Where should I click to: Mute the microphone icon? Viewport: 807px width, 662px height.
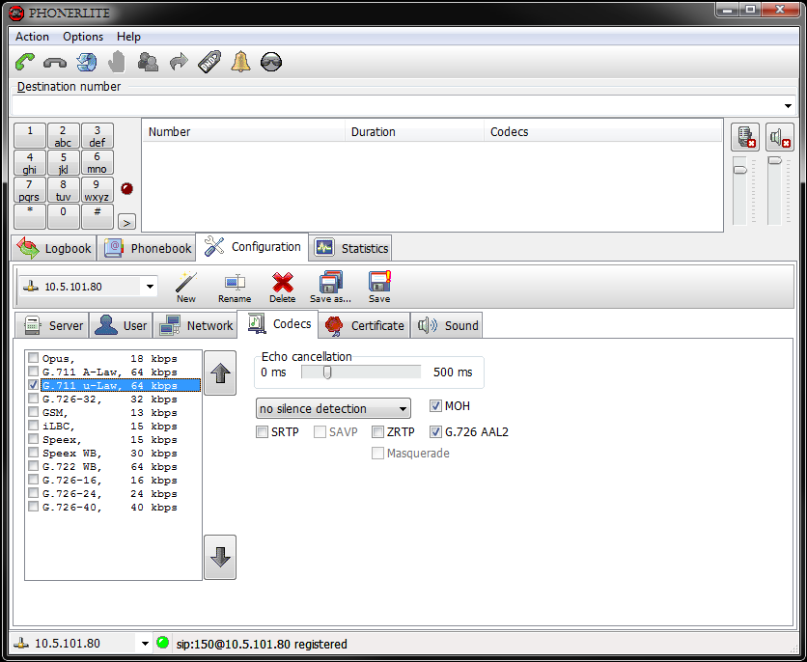745,137
